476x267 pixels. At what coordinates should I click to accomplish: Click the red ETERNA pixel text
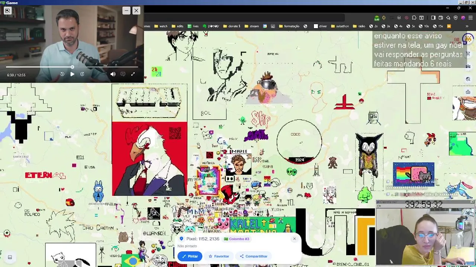pyautogui.click(x=45, y=175)
